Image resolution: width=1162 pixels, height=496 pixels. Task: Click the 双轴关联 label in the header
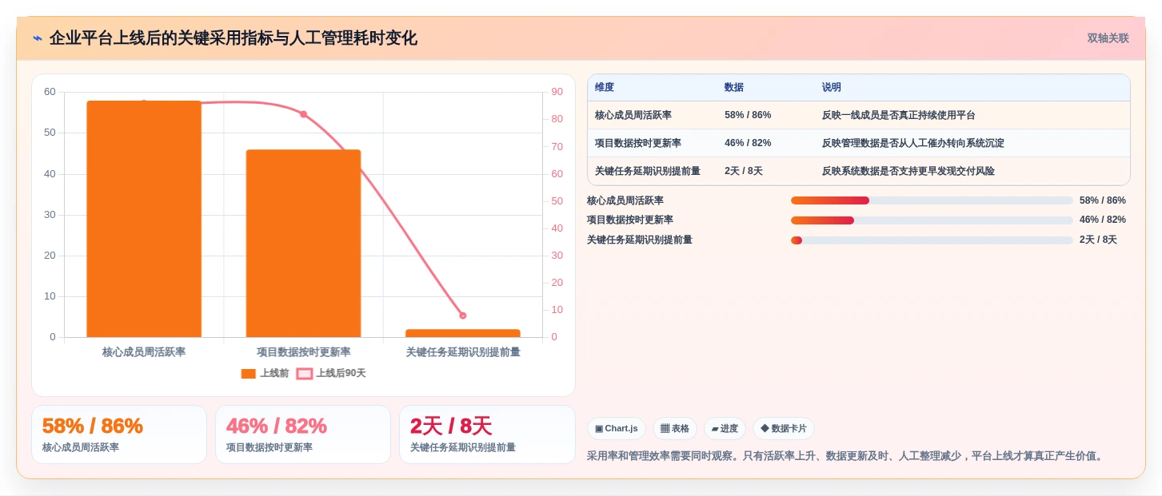point(1108,38)
